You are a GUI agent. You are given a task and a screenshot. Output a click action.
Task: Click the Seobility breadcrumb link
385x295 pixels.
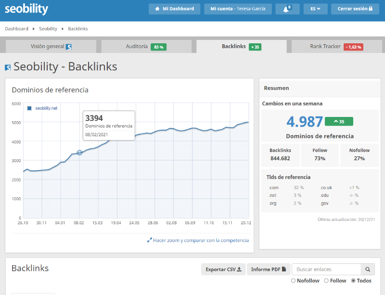point(48,29)
